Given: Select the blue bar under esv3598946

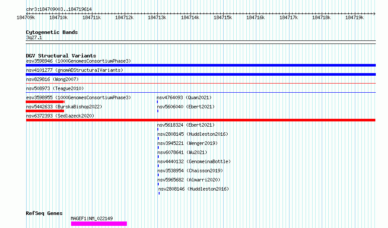Looking at the screenshot, I should point(201,65).
